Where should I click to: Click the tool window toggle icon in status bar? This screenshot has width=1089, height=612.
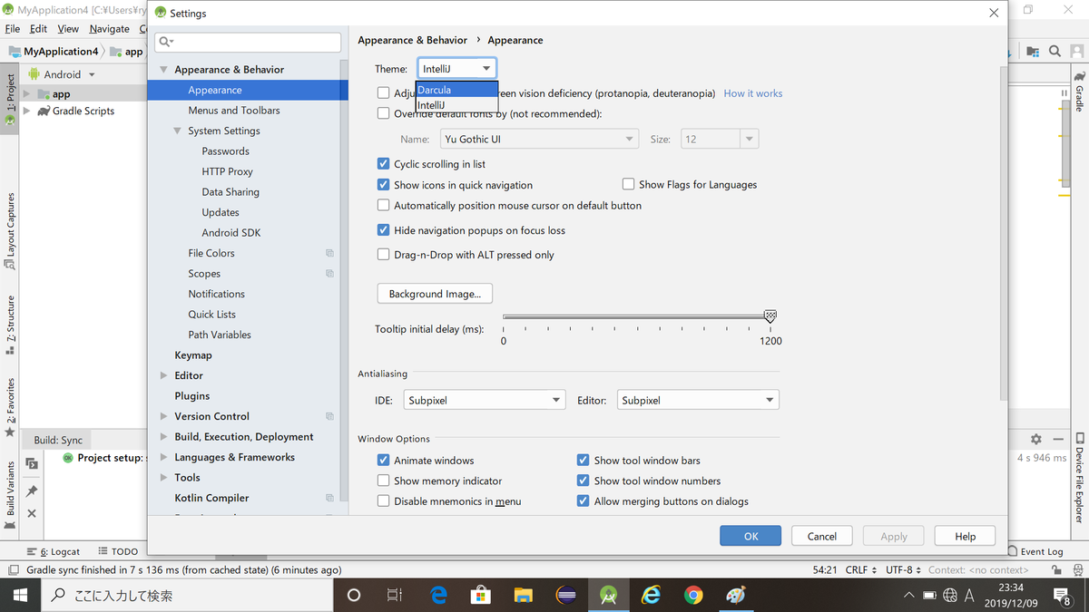pos(13,570)
